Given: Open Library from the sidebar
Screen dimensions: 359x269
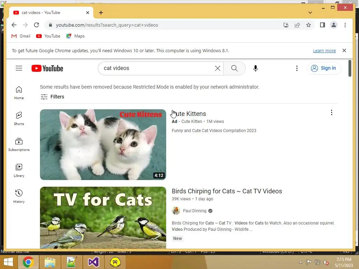Looking at the screenshot, I should point(19,171).
